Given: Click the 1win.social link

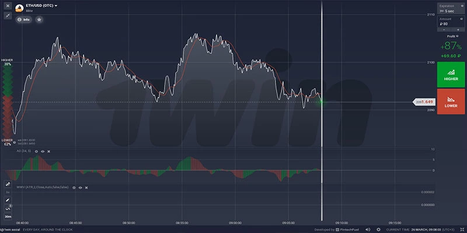Looking at the screenshot, I should (10, 230).
